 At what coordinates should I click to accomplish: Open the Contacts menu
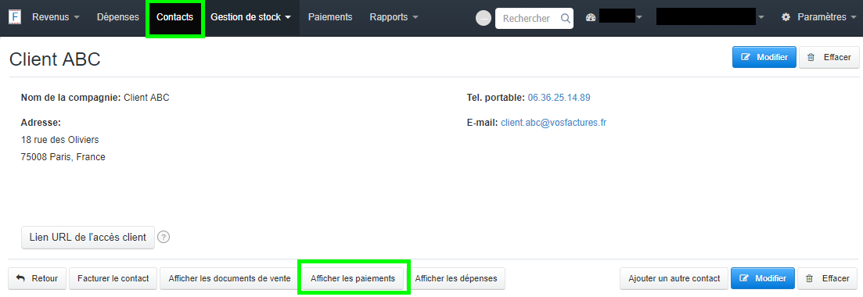[x=175, y=17]
